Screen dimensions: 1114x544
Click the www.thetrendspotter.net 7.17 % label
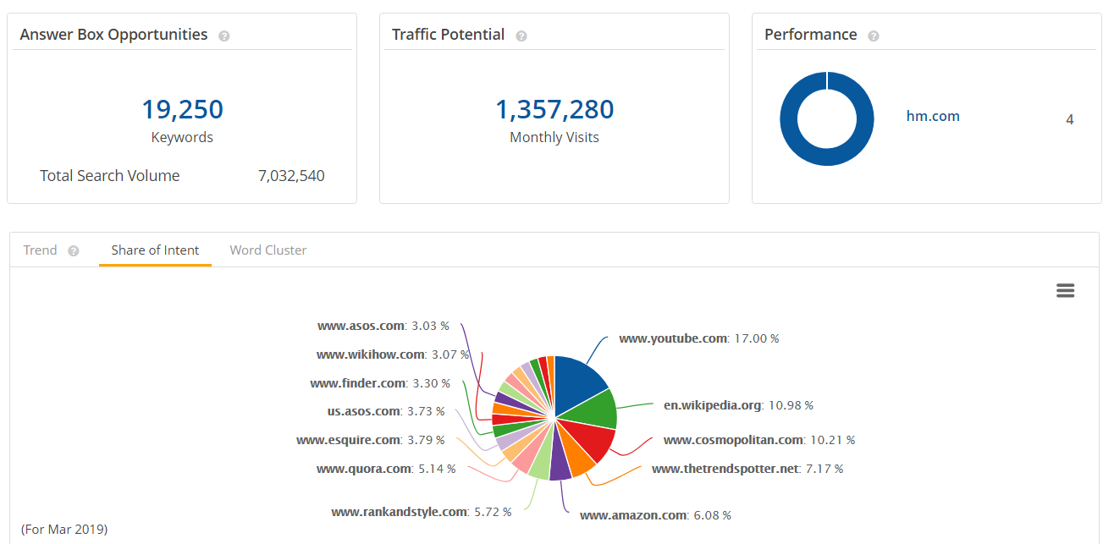(747, 469)
